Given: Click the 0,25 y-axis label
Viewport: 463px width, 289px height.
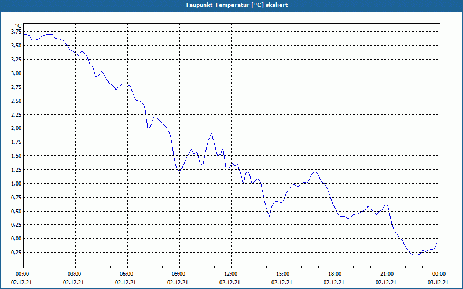Looking at the screenshot, I should tap(17, 225).
